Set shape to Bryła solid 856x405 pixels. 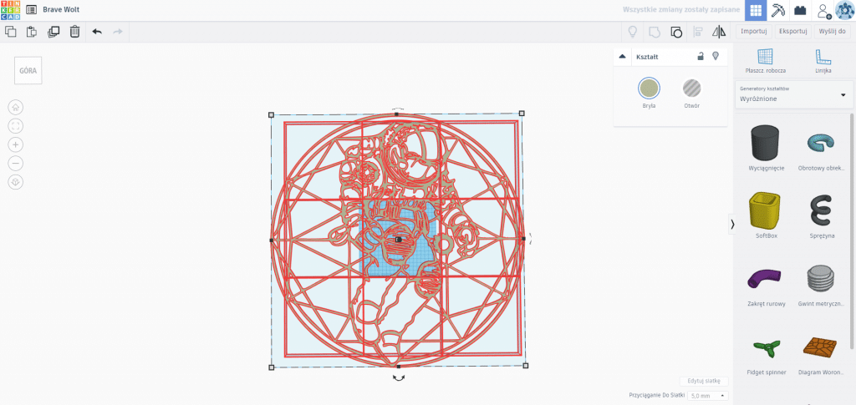[x=649, y=89]
